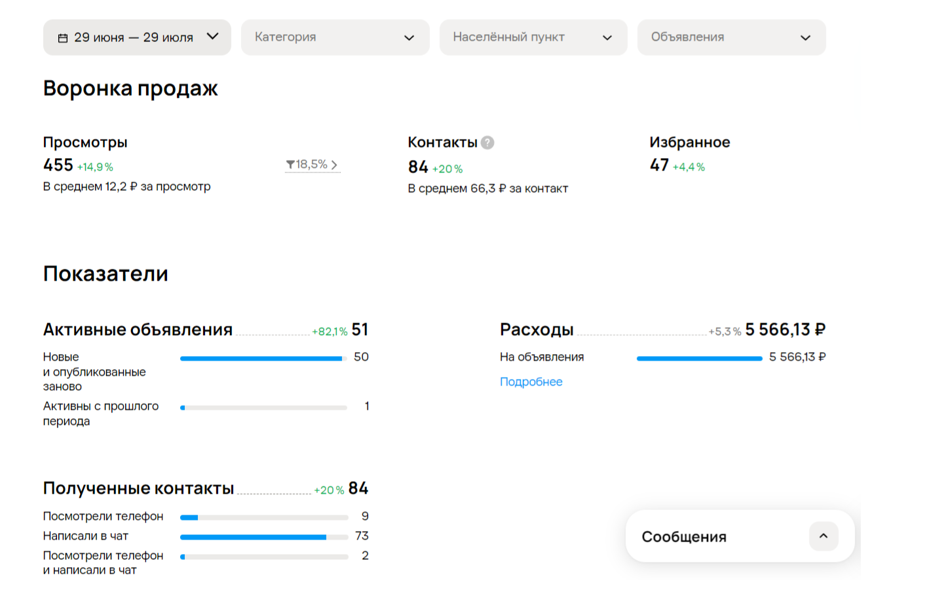This screenshot has width=929, height=594.
Task: Click the Воронка продаж heading
Action: (x=130, y=88)
